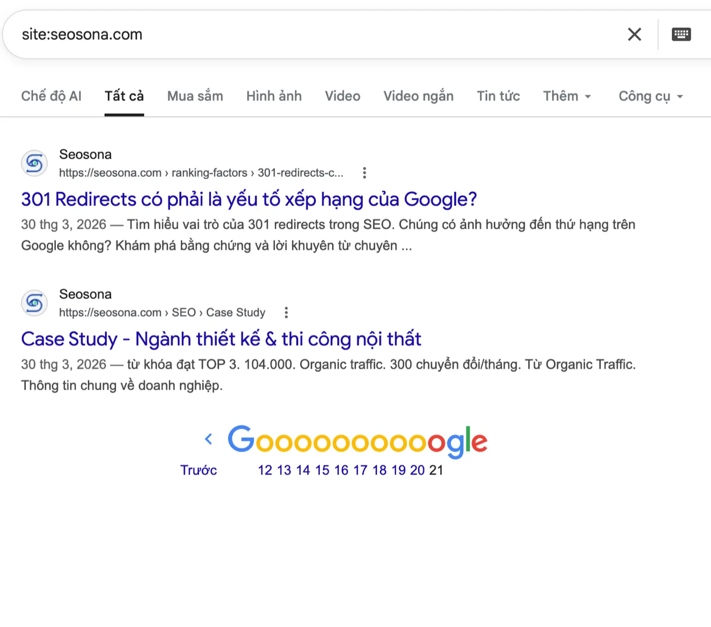The width and height of the screenshot is (711, 627).
Task: Go to results page 18
Action: tap(379, 471)
